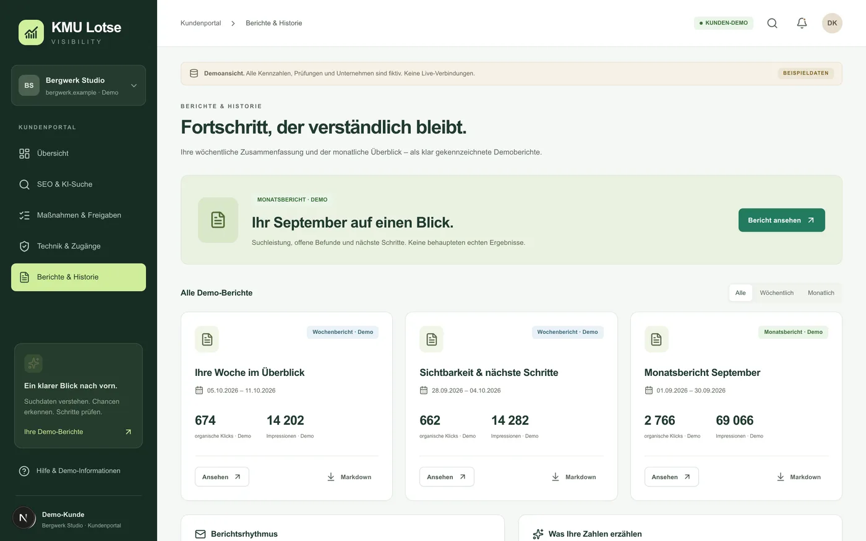Select the Wöchentlich filter tab
The image size is (866, 541).
coord(776,293)
